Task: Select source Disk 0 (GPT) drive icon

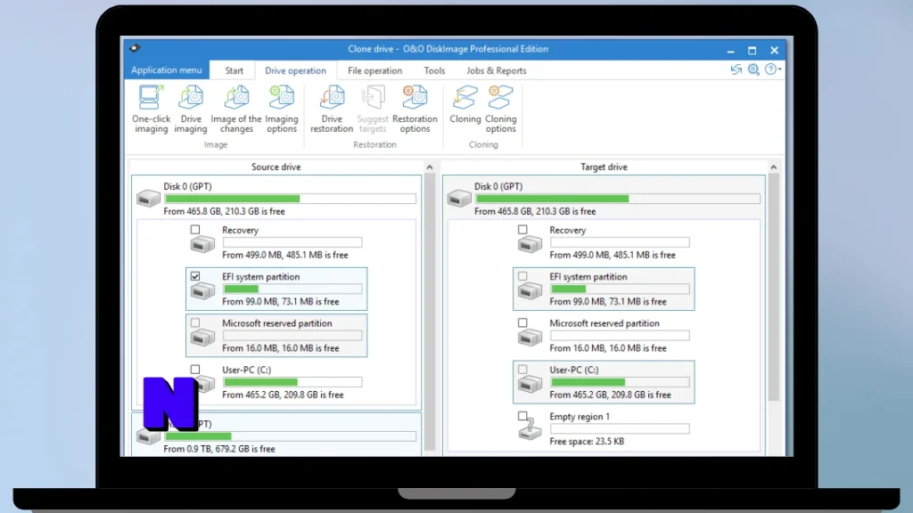Action: pyautogui.click(x=149, y=199)
